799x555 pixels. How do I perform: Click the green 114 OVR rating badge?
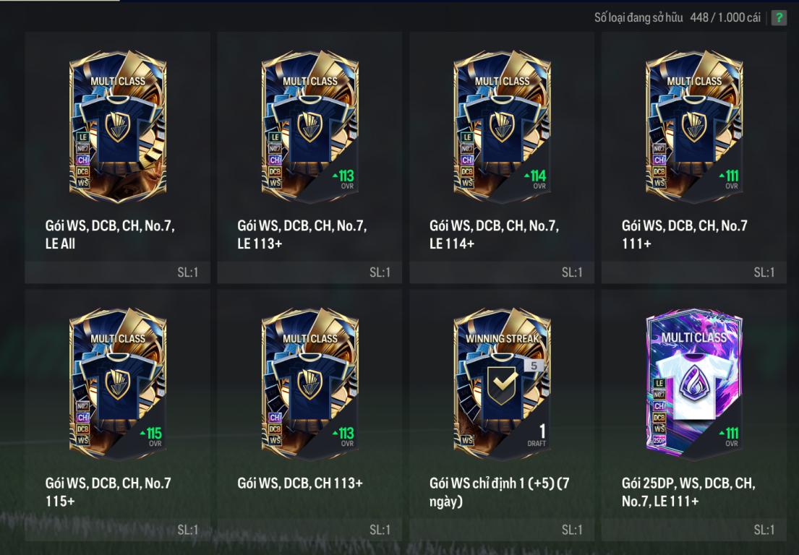tap(536, 179)
